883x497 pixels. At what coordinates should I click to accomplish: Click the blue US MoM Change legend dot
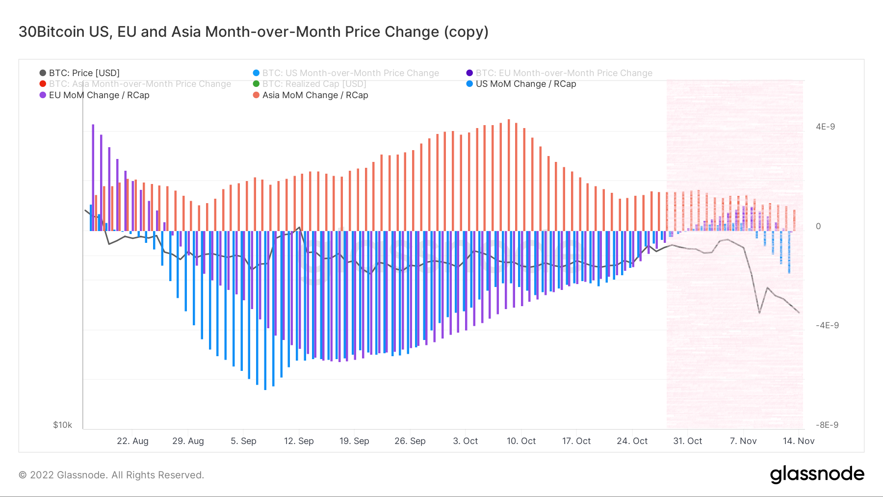[x=469, y=84]
